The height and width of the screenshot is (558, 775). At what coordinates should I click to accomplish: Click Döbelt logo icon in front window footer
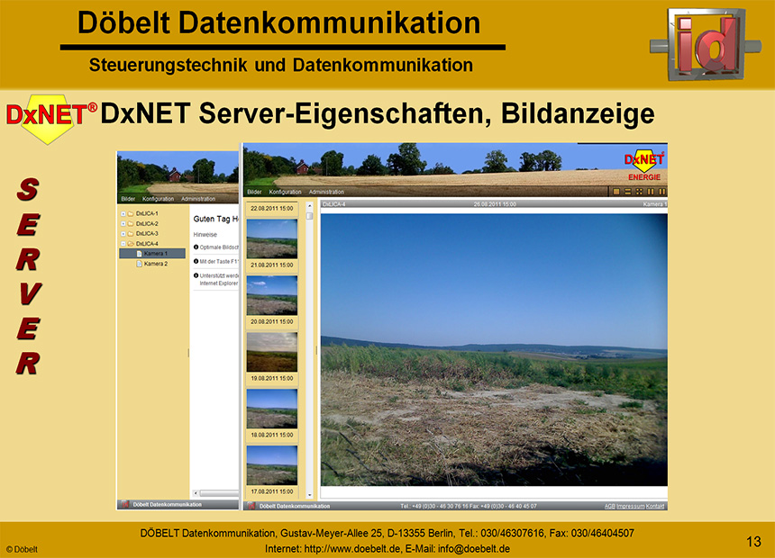point(251,506)
